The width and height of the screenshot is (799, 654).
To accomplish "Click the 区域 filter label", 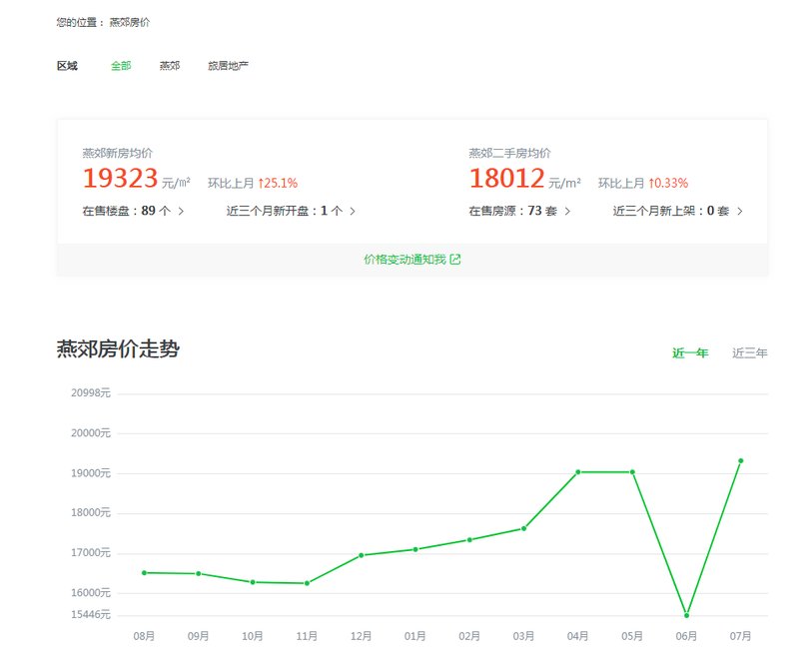I will tap(68, 65).
